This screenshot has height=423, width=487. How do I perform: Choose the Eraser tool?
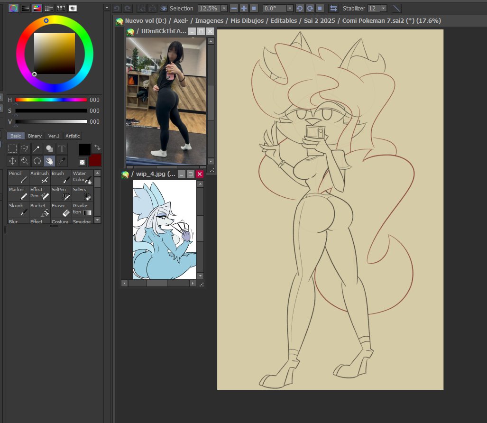(61, 209)
